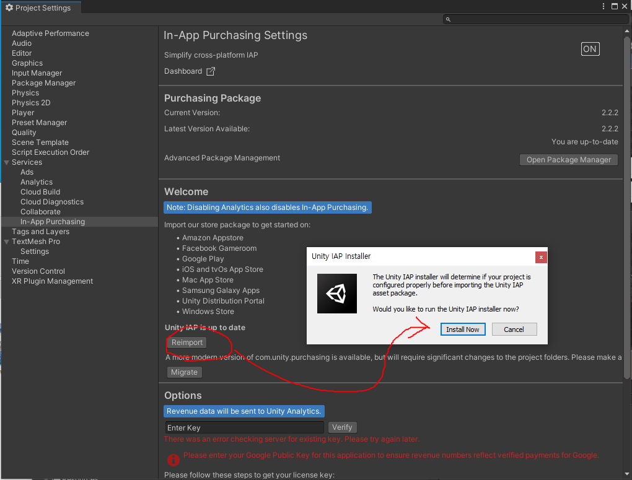Open Collaborate service settings

(40, 212)
